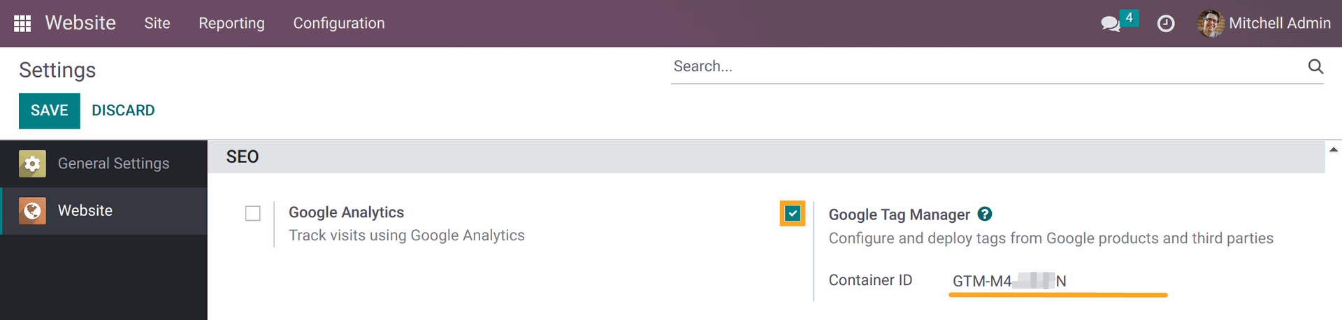
Task: Click the search magnifier icon
Action: pos(1315,66)
